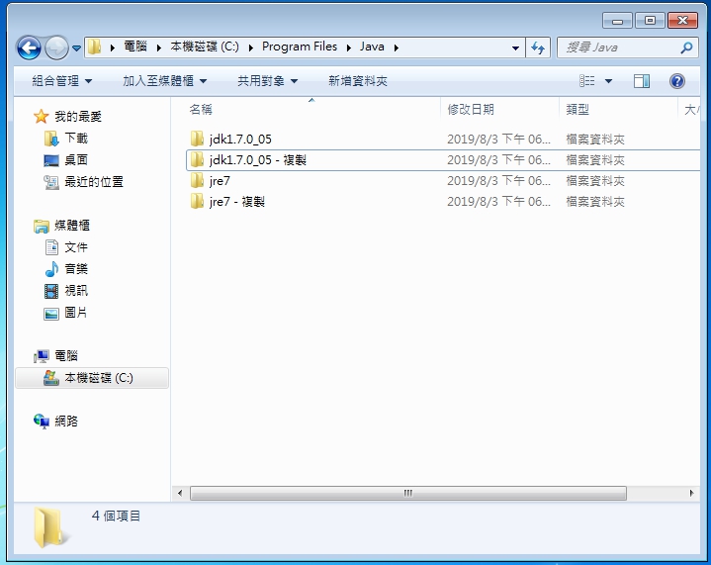Image resolution: width=711 pixels, height=565 pixels.
Task: Expand the arrow after 電腦 breadcrumb
Action: (x=158, y=47)
